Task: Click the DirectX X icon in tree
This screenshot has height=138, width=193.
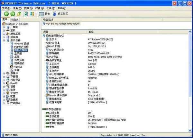Action: click(8, 83)
